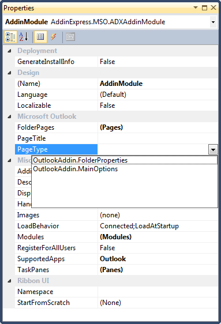Screen dimensions: 221x324
Task: Click the Deployment category header
Action: [x=37, y=51]
